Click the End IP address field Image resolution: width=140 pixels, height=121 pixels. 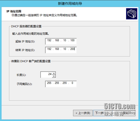(61, 50)
